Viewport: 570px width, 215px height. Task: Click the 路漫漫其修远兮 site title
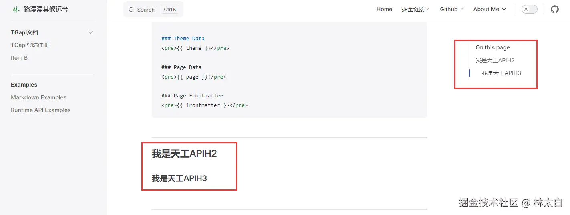(46, 9)
